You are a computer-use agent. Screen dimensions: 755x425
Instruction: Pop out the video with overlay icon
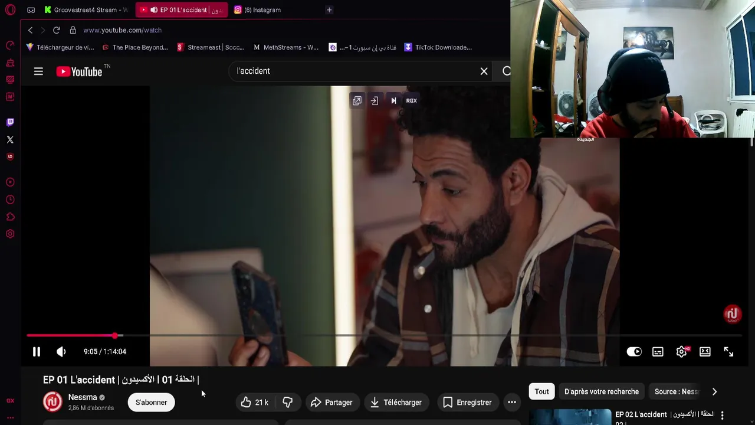[x=357, y=101]
